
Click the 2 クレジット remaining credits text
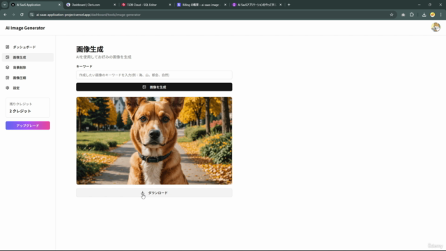pyautogui.click(x=20, y=111)
